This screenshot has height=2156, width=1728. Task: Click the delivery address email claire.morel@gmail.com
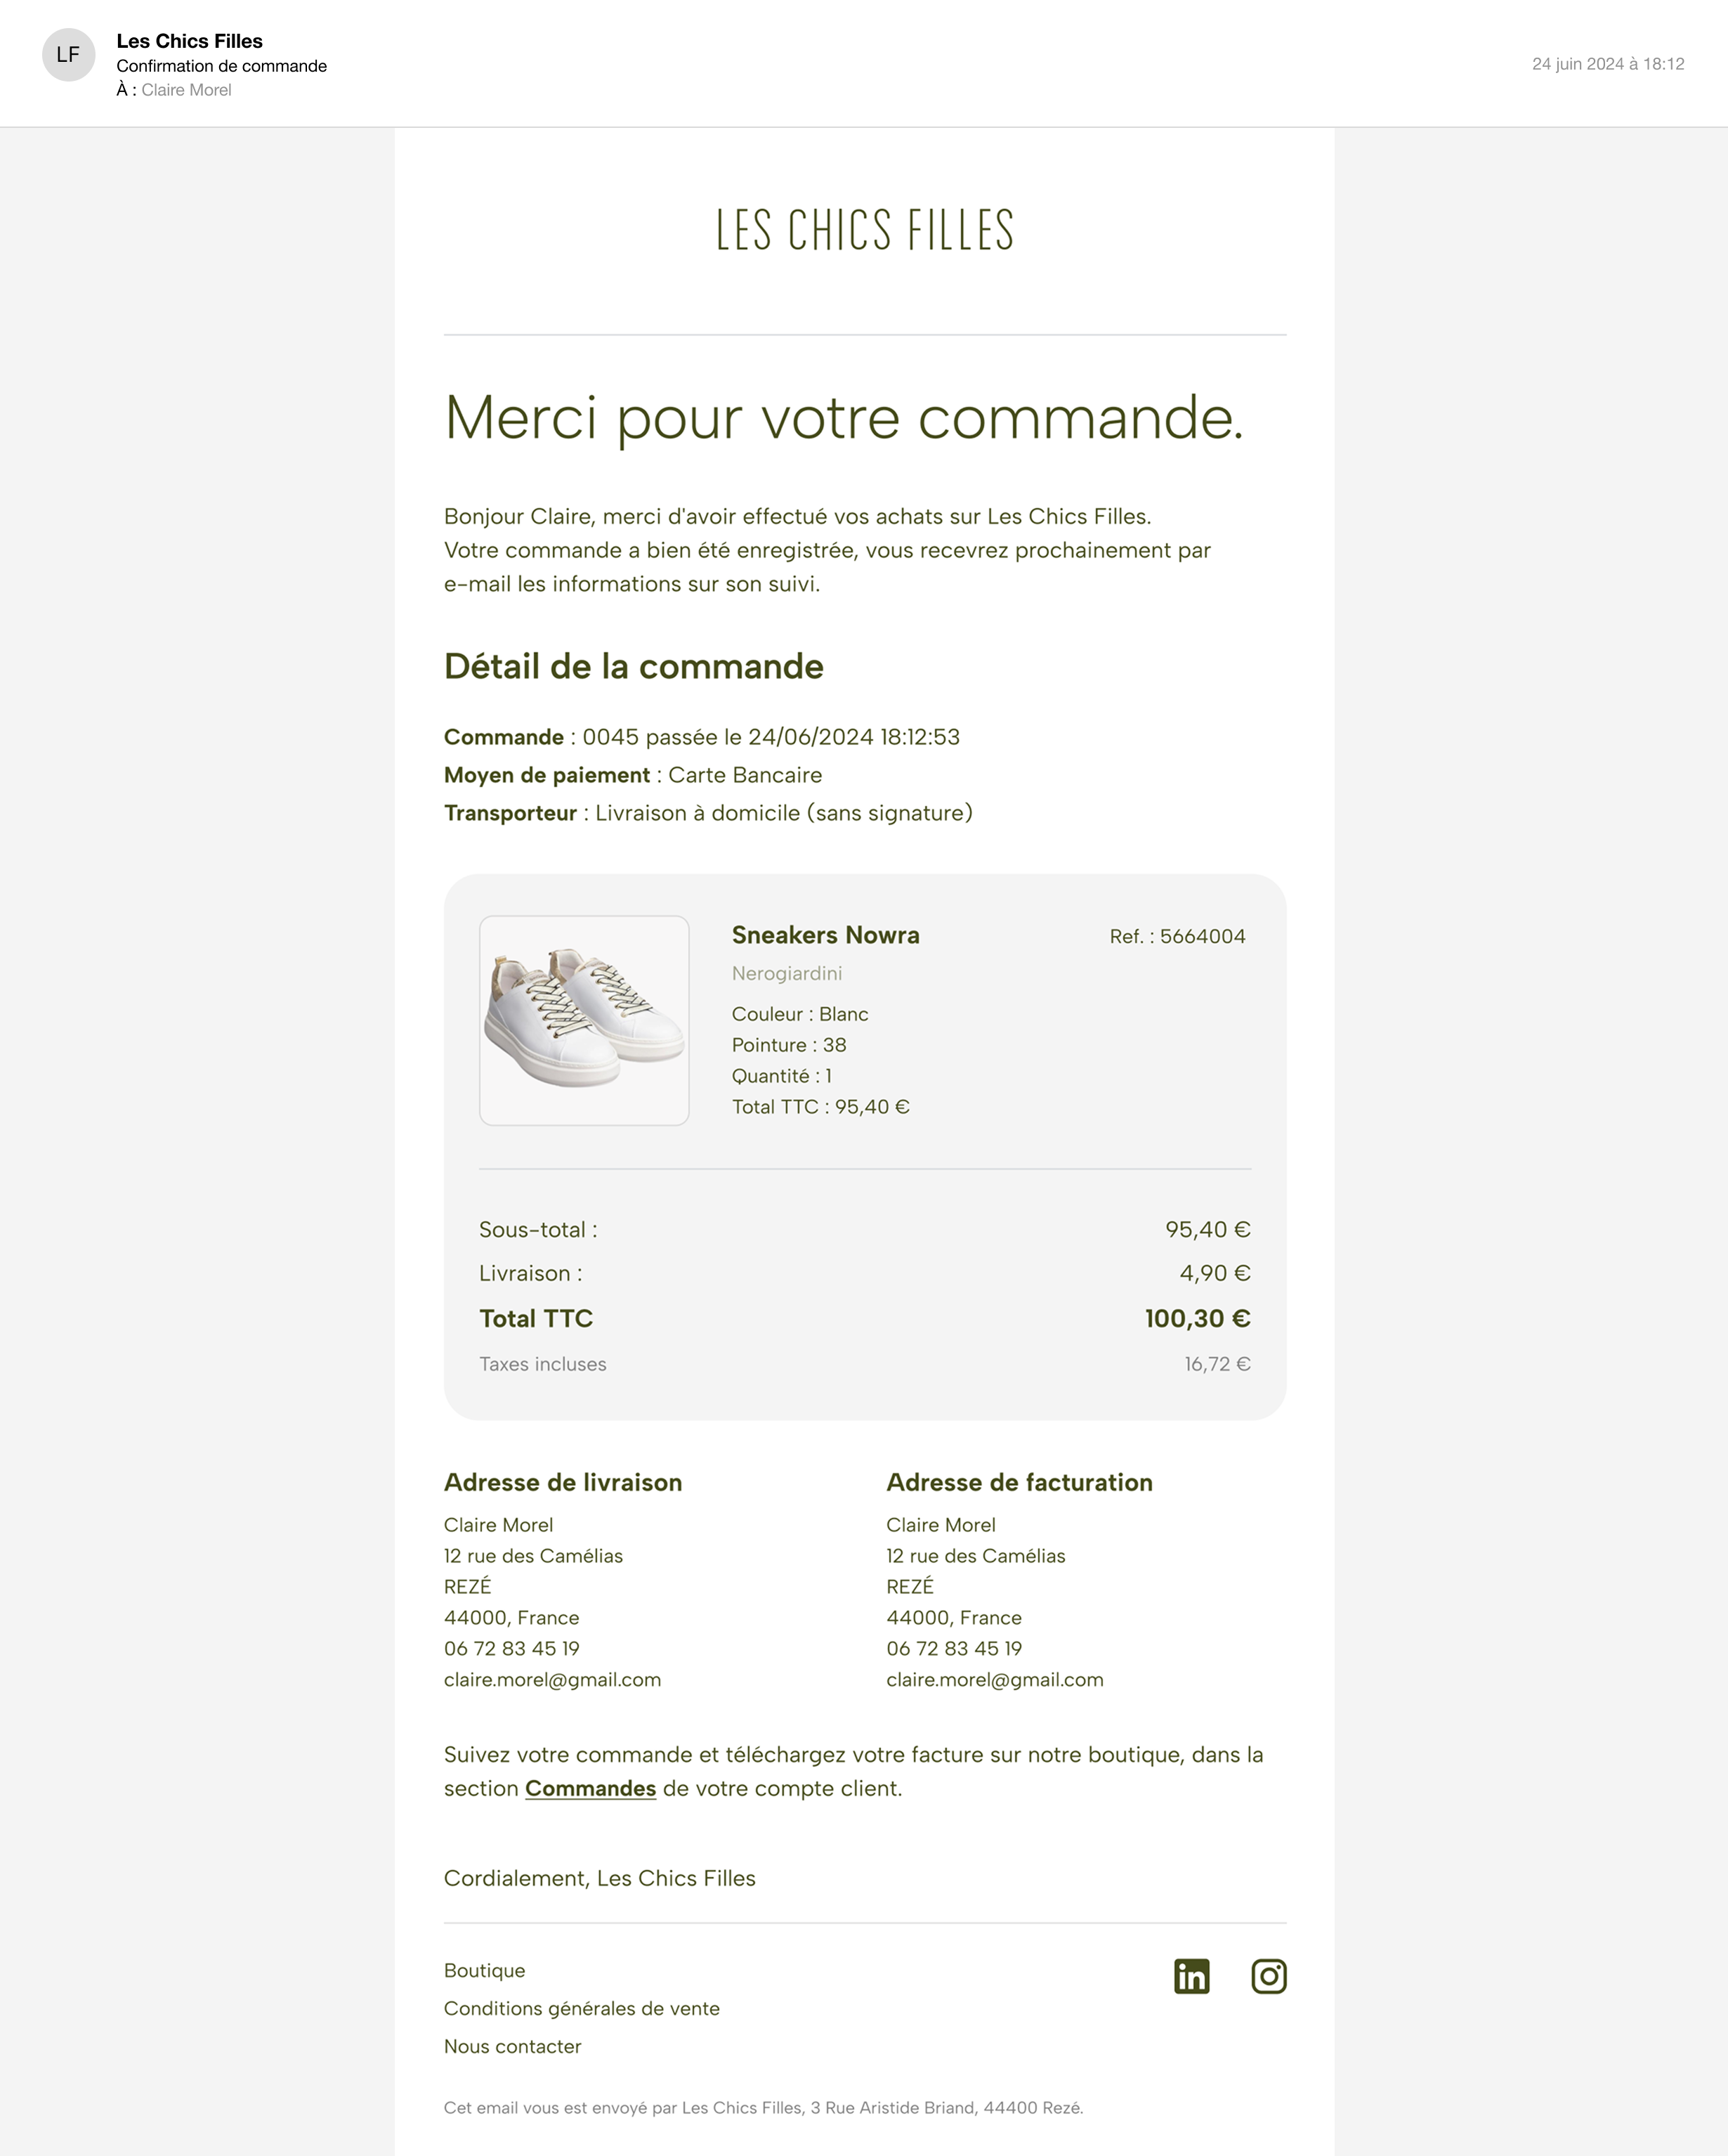tap(553, 1679)
